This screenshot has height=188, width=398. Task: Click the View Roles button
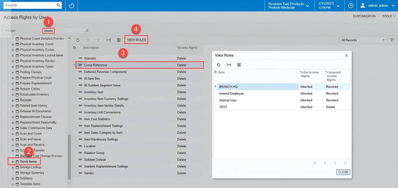point(136,40)
